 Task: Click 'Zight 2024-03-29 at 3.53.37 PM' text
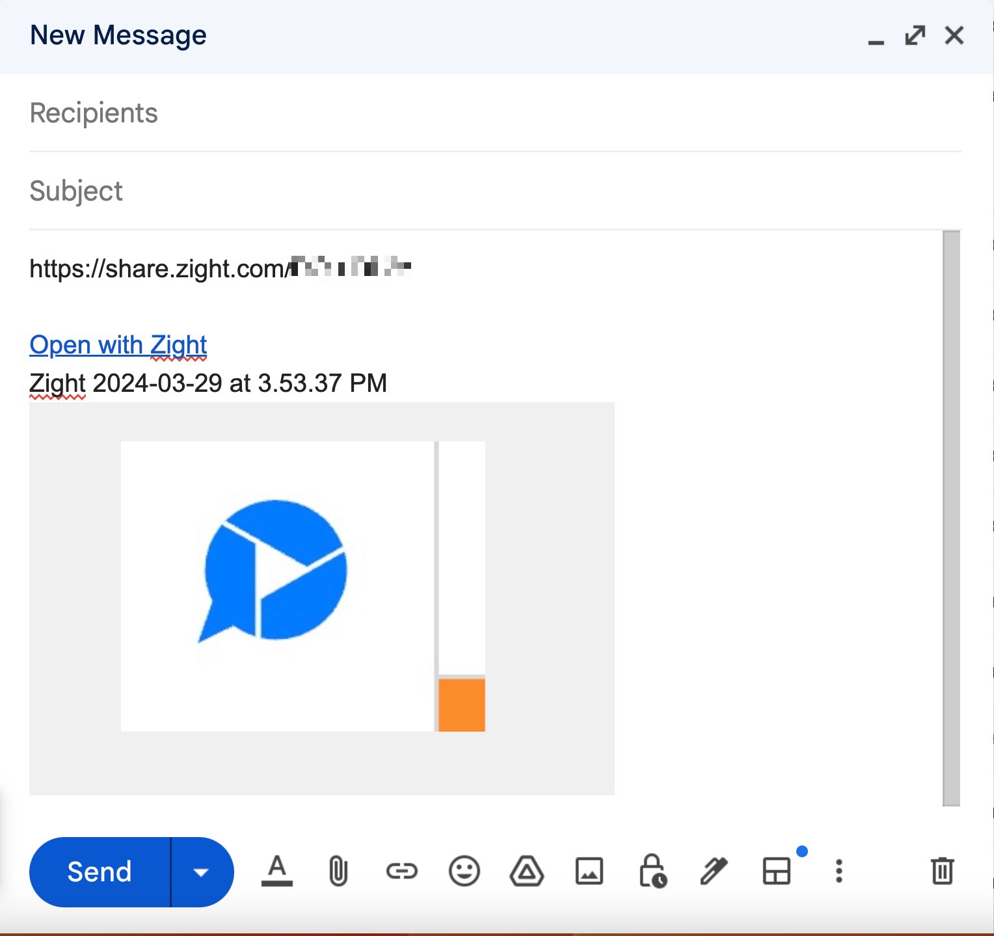click(x=208, y=383)
